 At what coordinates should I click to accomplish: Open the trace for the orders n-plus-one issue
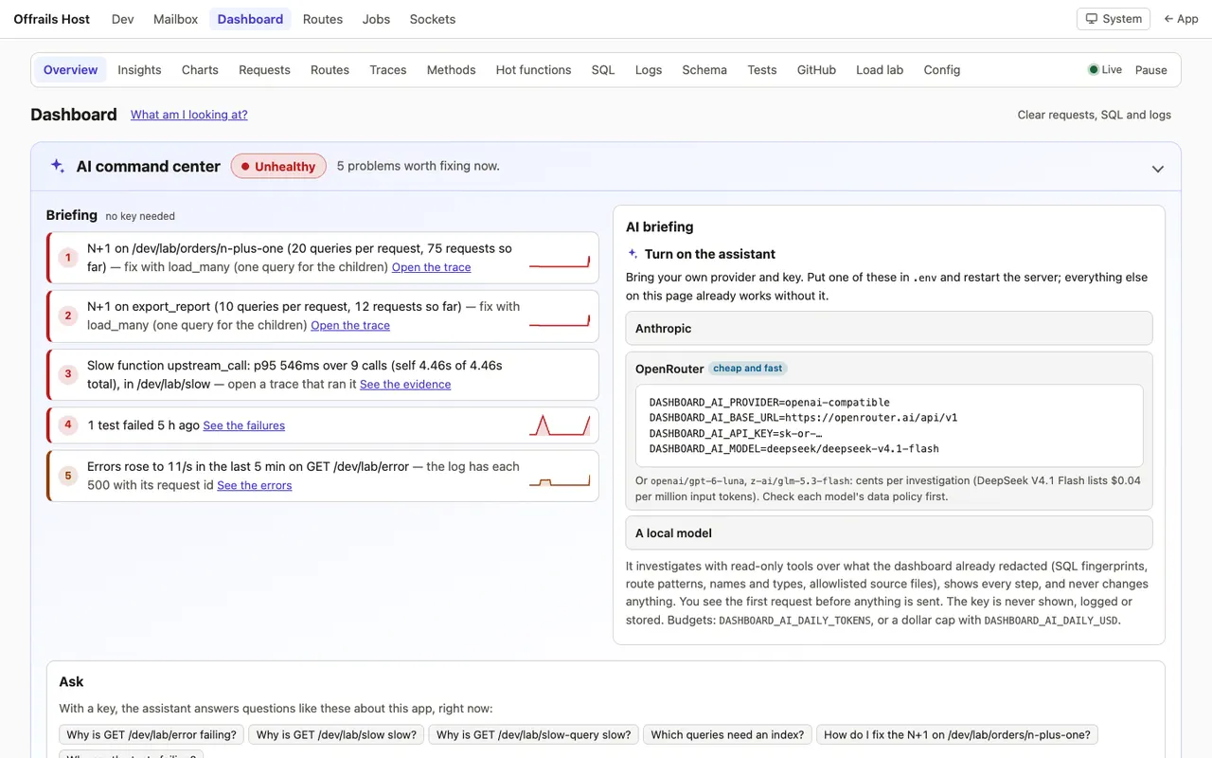click(x=431, y=267)
